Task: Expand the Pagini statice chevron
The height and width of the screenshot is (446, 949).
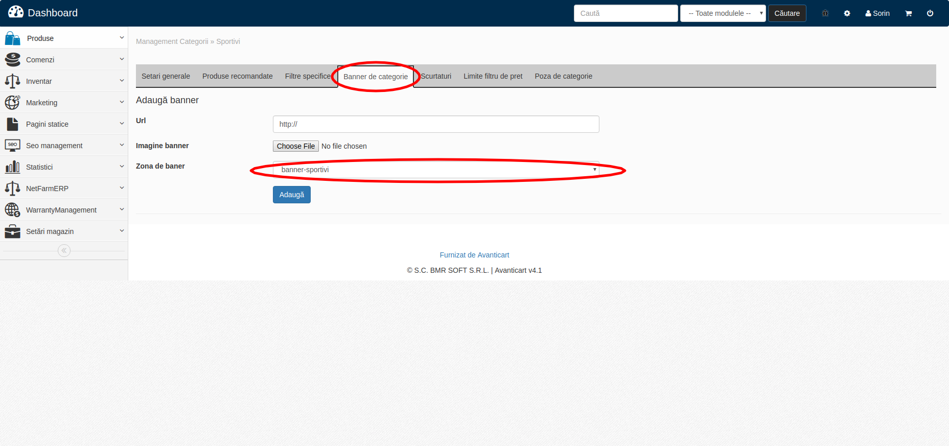Action: point(122,124)
